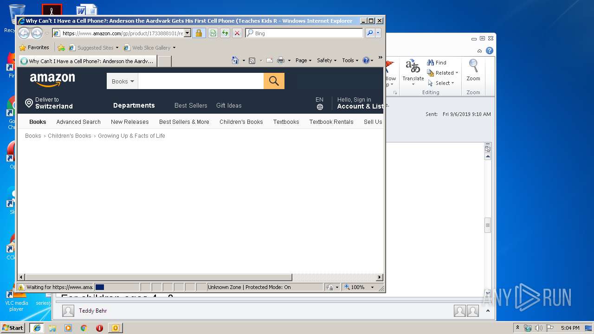This screenshot has height=334, width=594.
Task: Click Outlook Help question mark icon
Action: [x=490, y=51]
